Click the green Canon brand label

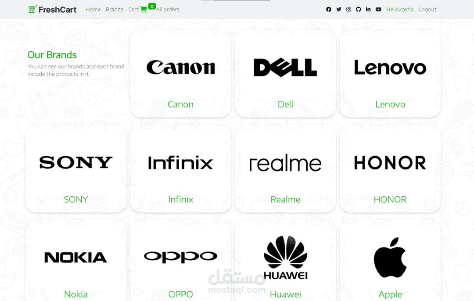tap(181, 104)
